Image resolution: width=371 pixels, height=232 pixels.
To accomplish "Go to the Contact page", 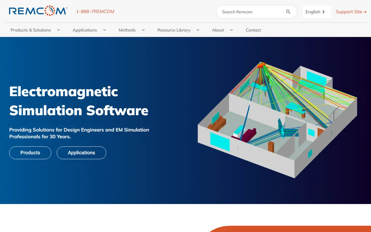I will pos(253,30).
